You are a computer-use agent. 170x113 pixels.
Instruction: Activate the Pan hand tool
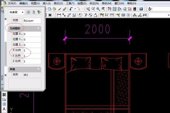click(x=88, y=9)
